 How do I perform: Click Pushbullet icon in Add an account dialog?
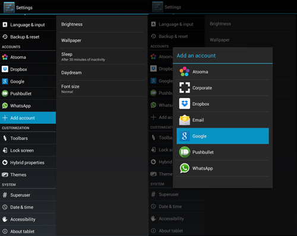point(185,152)
